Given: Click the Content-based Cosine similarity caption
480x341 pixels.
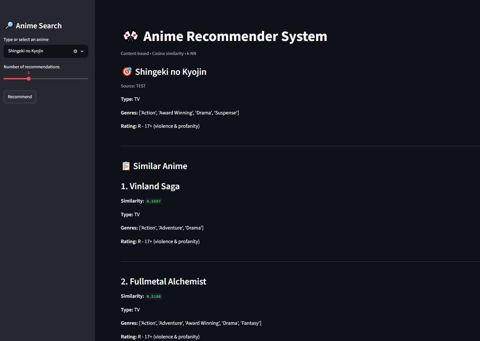Looking at the screenshot, I should tap(158, 54).
